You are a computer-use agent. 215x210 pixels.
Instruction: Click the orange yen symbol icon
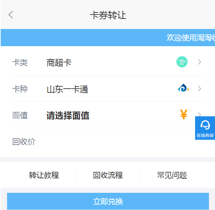184,115
